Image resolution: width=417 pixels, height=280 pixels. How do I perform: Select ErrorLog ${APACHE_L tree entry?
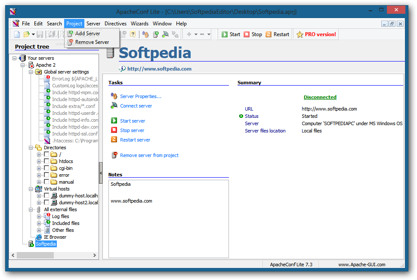coord(75,79)
